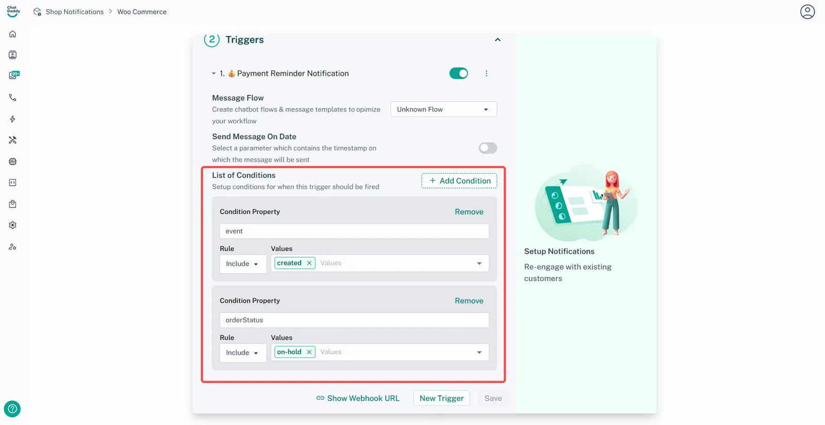This screenshot has height=425, width=825.
Task: Click Show Webhook URL link
Action: click(358, 398)
